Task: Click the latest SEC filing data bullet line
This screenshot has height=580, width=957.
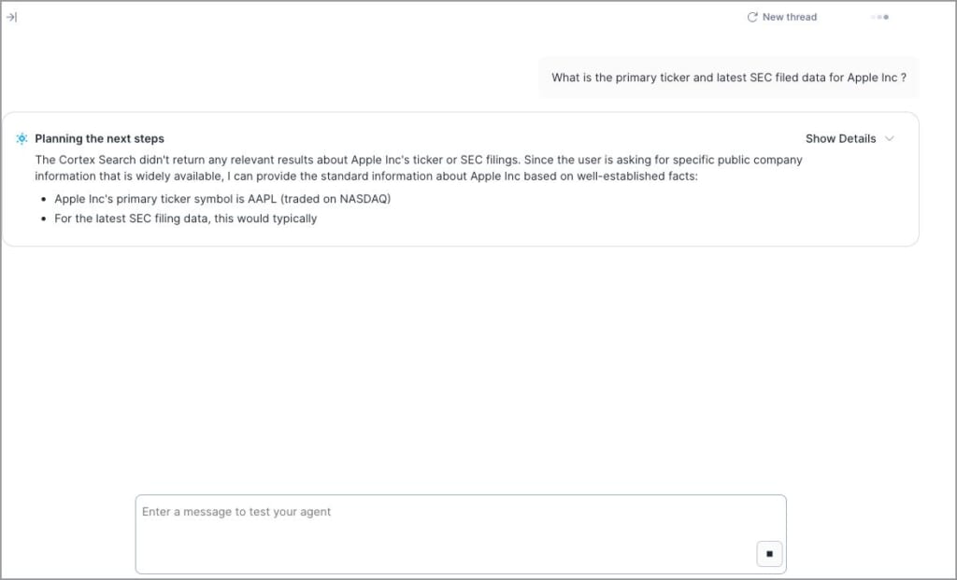Action: (185, 219)
